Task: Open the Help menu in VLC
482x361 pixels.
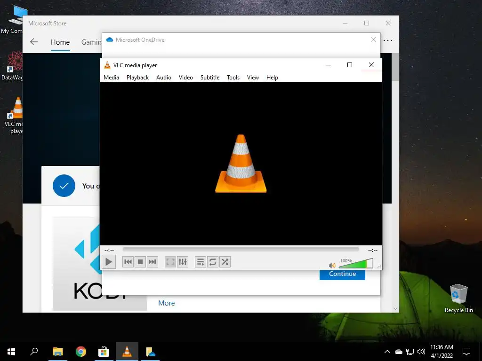Action: point(273,78)
